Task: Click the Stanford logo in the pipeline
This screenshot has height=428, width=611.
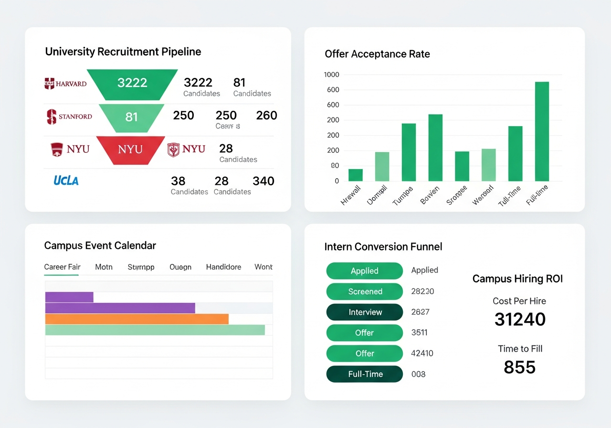Action: tap(69, 117)
